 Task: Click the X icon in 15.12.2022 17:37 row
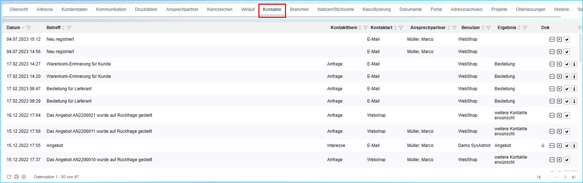pyautogui.click(x=559, y=160)
